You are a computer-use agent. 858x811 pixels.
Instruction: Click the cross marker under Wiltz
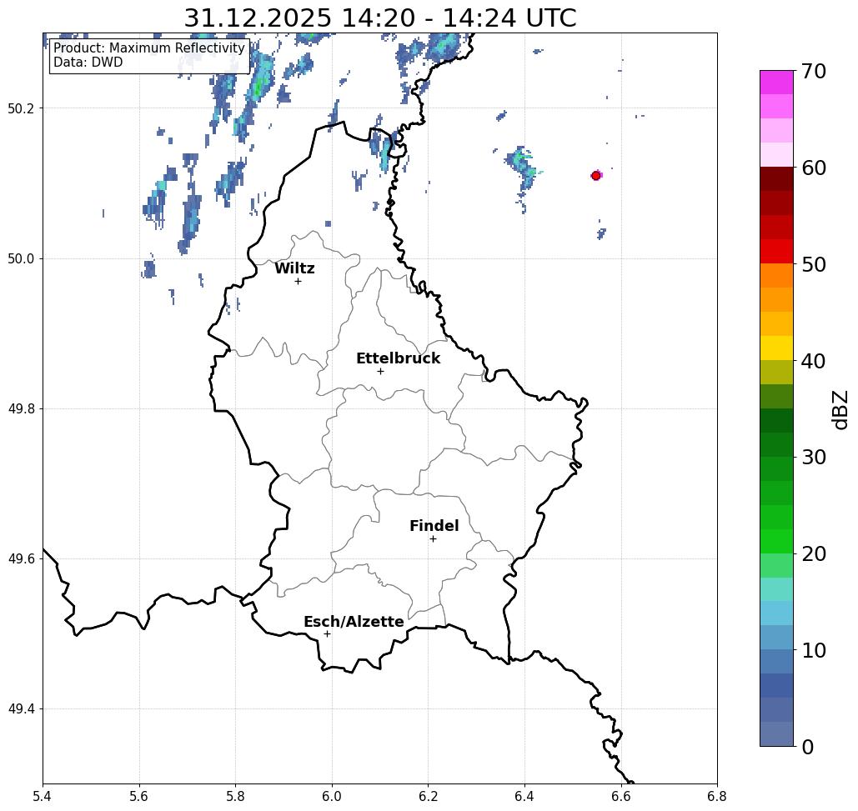pos(299,281)
